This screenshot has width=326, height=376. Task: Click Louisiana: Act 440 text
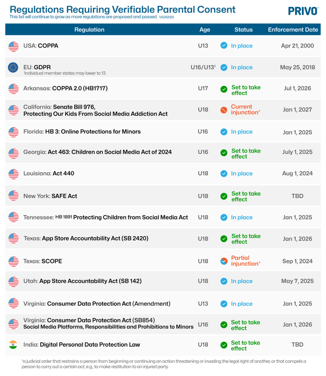click(49, 173)
